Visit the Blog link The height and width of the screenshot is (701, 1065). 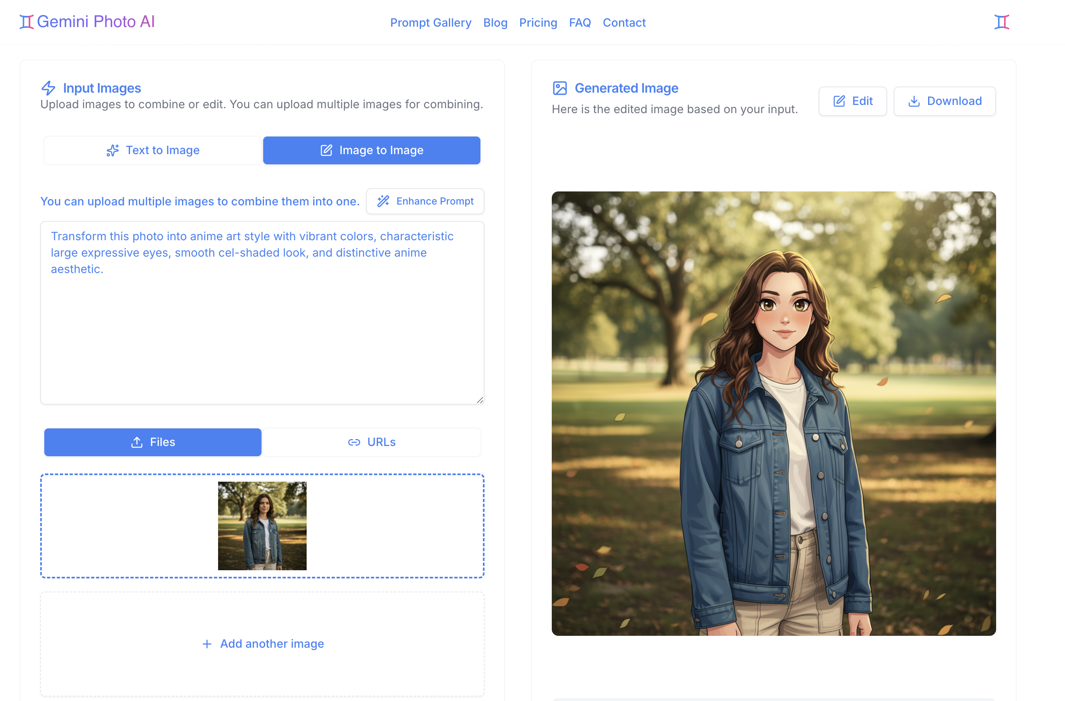(495, 23)
